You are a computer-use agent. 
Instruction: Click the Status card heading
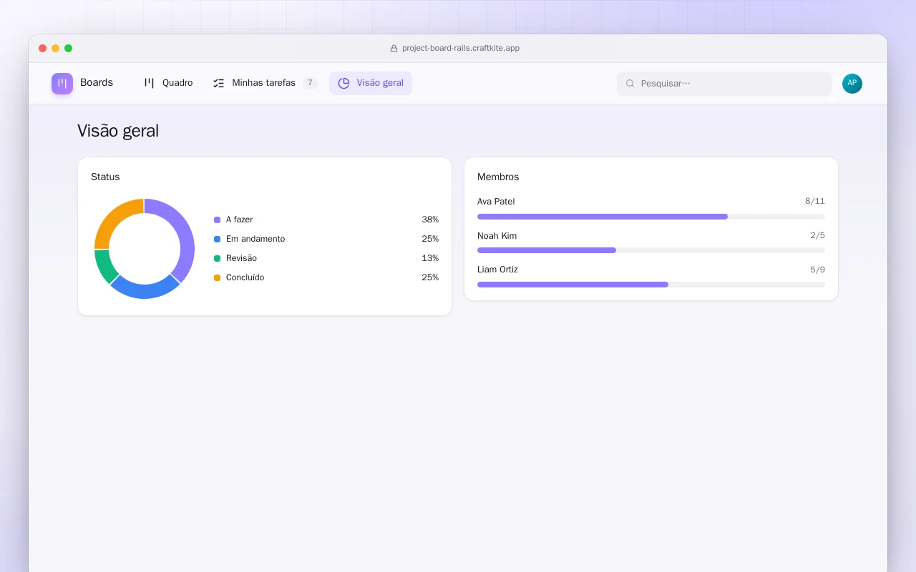click(105, 177)
